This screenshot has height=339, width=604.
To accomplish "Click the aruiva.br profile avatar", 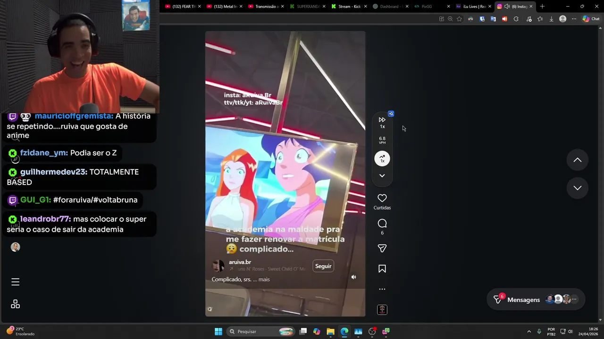I will pos(218,266).
